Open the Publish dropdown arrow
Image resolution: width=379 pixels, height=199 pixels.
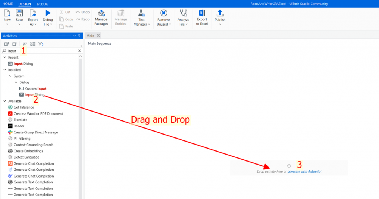pyautogui.click(x=220, y=24)
